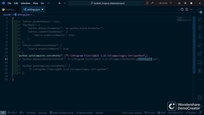Click the PyQGIS_Projects command center search
The width and height of the screenshot is (204, 115).
coord(107,3)
